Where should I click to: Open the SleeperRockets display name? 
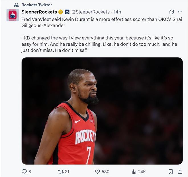point(39,12)
